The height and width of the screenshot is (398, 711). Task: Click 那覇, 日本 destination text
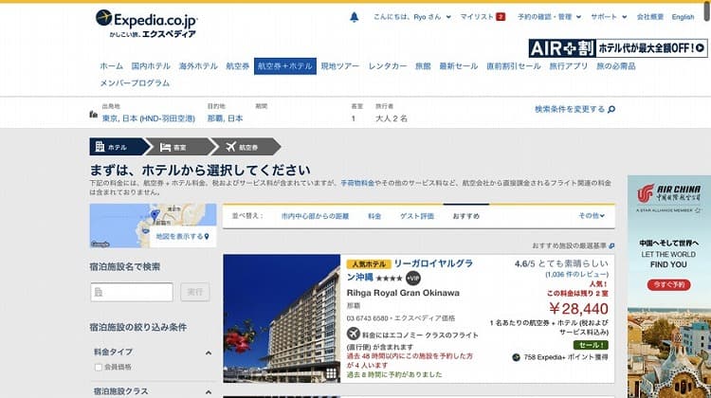pyautogui.click(x=225, y=118)
